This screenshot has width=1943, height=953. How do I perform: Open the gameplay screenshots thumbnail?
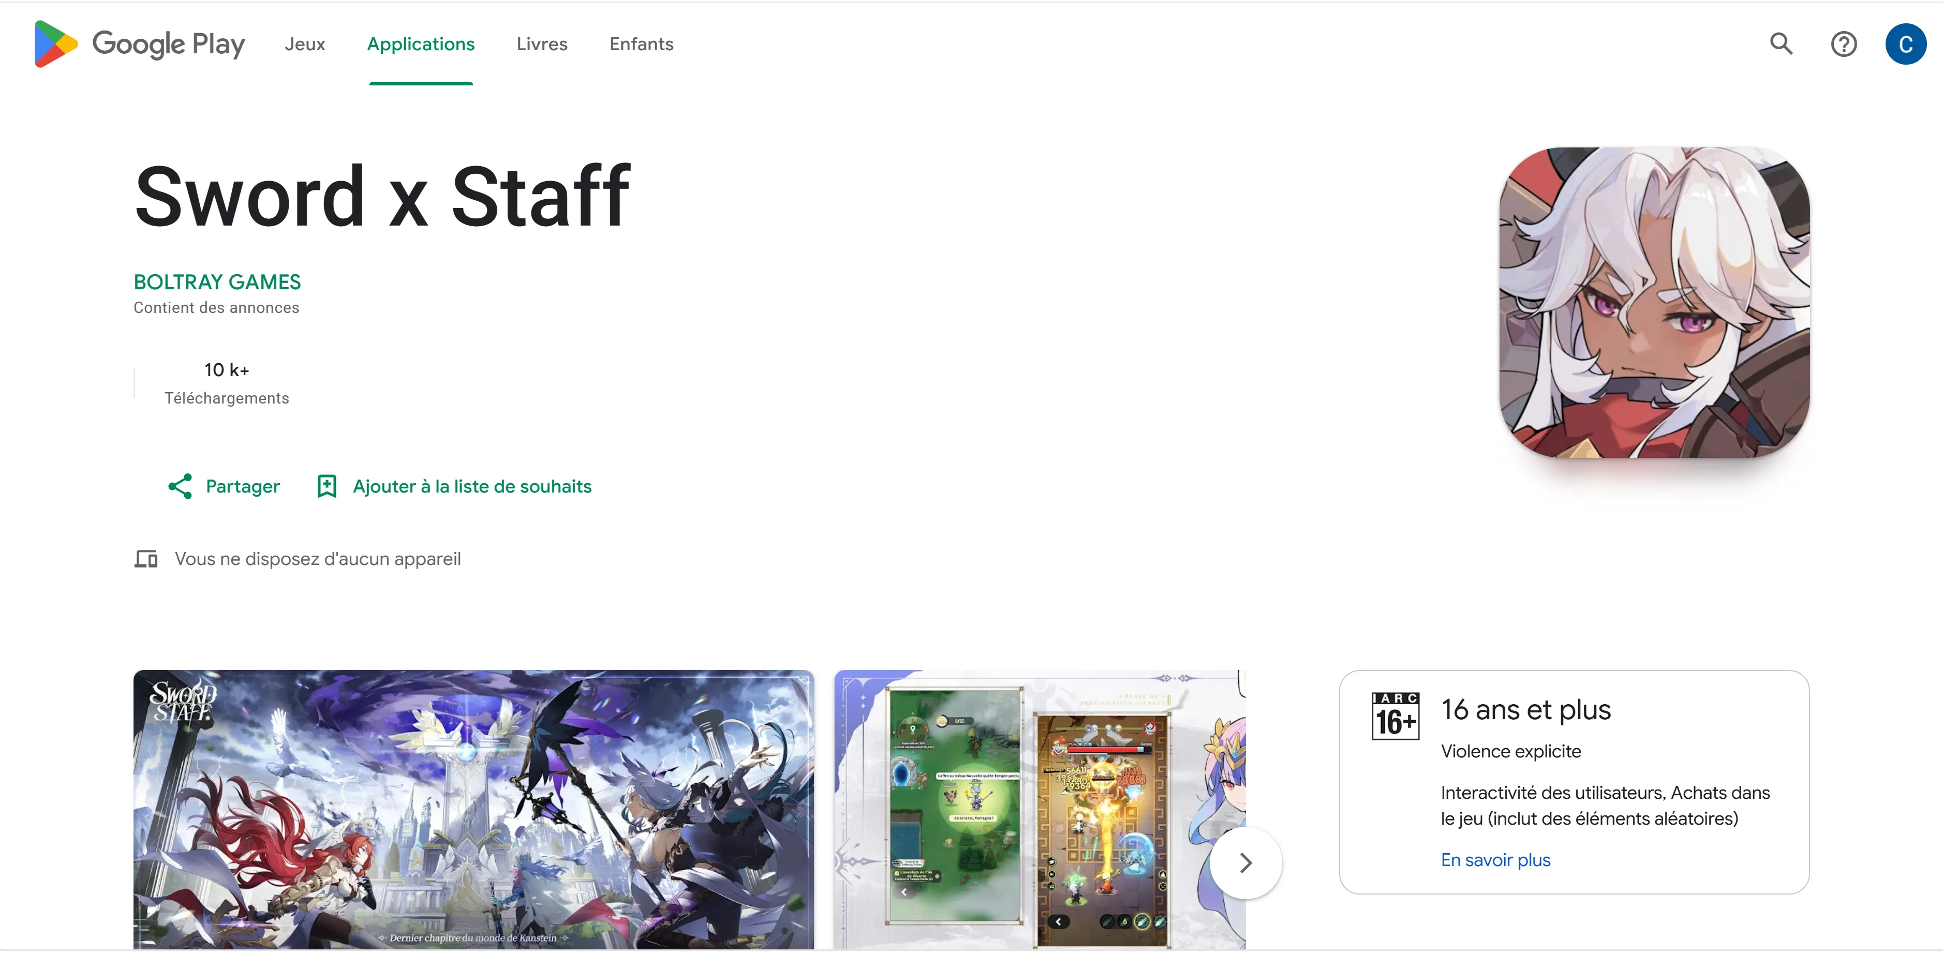pos(1040,809)
